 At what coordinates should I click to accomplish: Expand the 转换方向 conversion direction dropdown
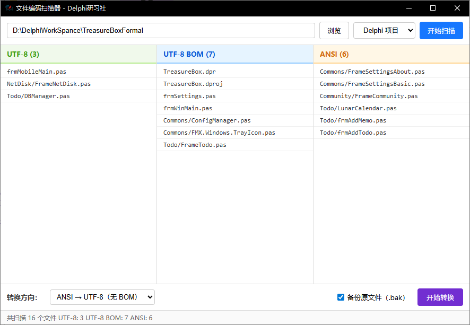tap(102, 297)
